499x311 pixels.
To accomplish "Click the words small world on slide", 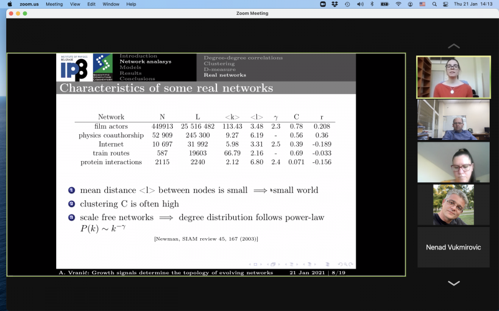I will coord(295,190).
